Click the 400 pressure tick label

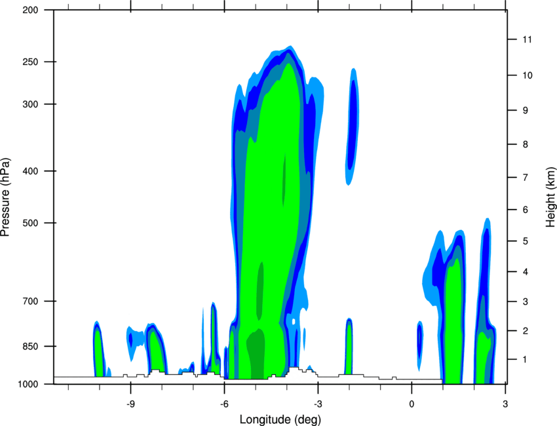[x=30, y=171]
